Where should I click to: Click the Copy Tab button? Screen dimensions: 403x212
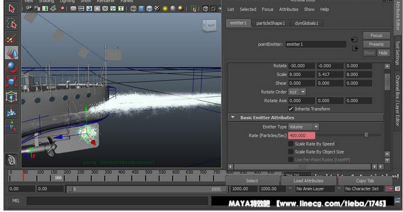365,181
